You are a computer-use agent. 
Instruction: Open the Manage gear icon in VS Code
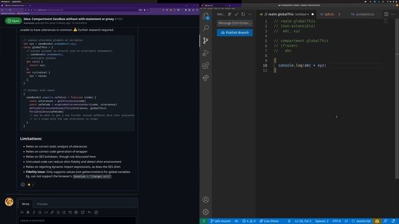206,212
